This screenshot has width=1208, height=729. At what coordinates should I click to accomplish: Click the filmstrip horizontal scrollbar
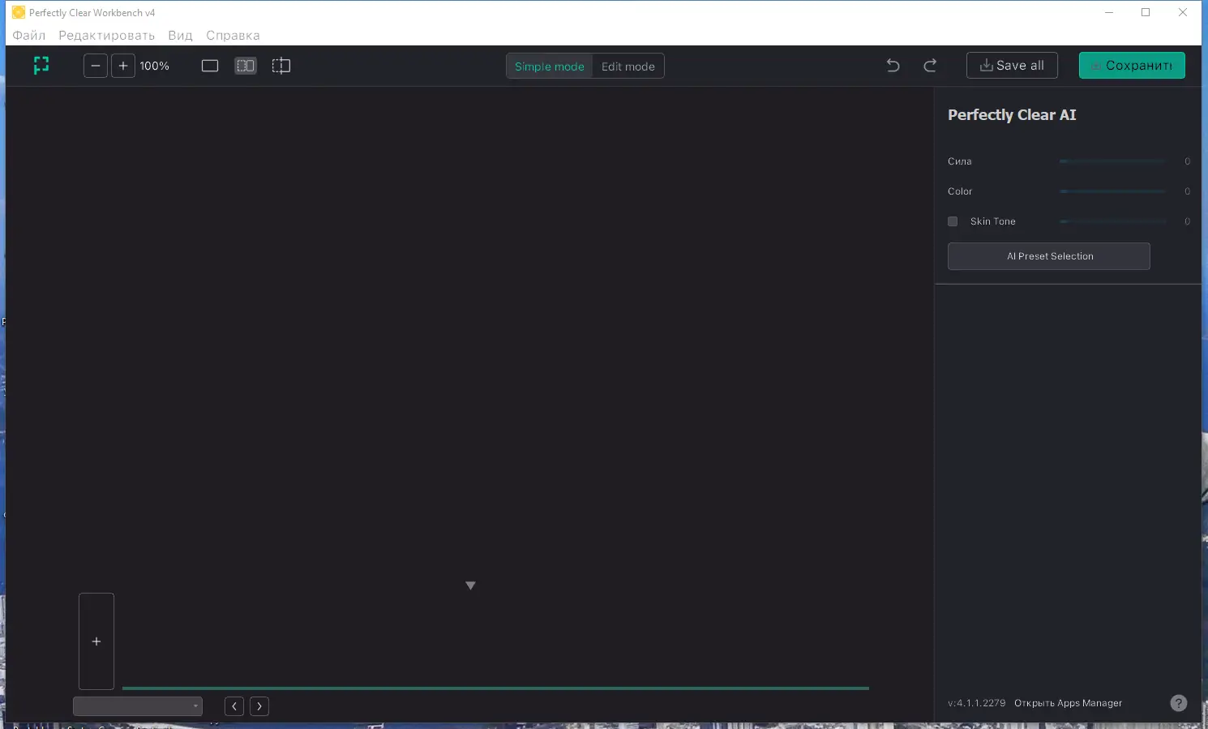[495, 688]
